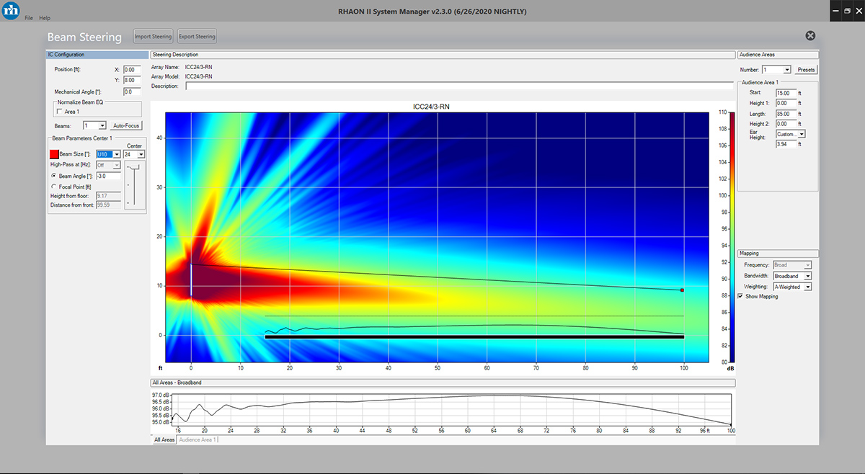Close the Beam Steering dialog with X icon

coord(810,36)
